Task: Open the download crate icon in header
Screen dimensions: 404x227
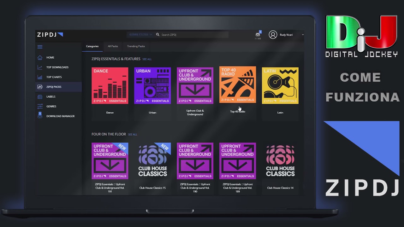Action: pyautogui.click(x=258, y=34)
